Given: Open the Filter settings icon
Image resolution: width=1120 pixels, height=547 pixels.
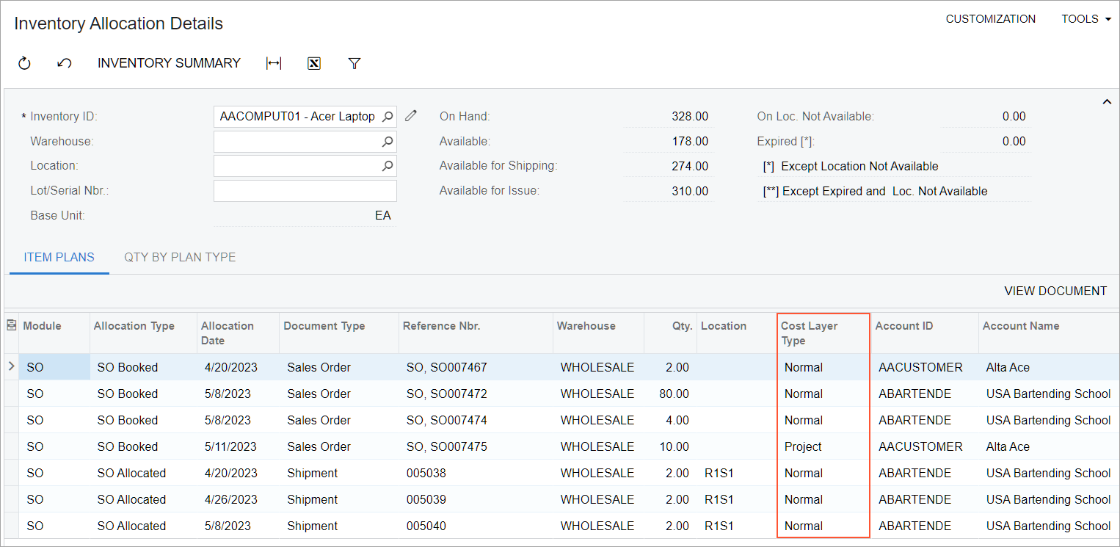Looking at the screenshot, I should click(354, 63).
